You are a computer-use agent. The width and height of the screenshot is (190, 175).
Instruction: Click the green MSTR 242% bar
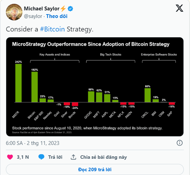point(18,83)
